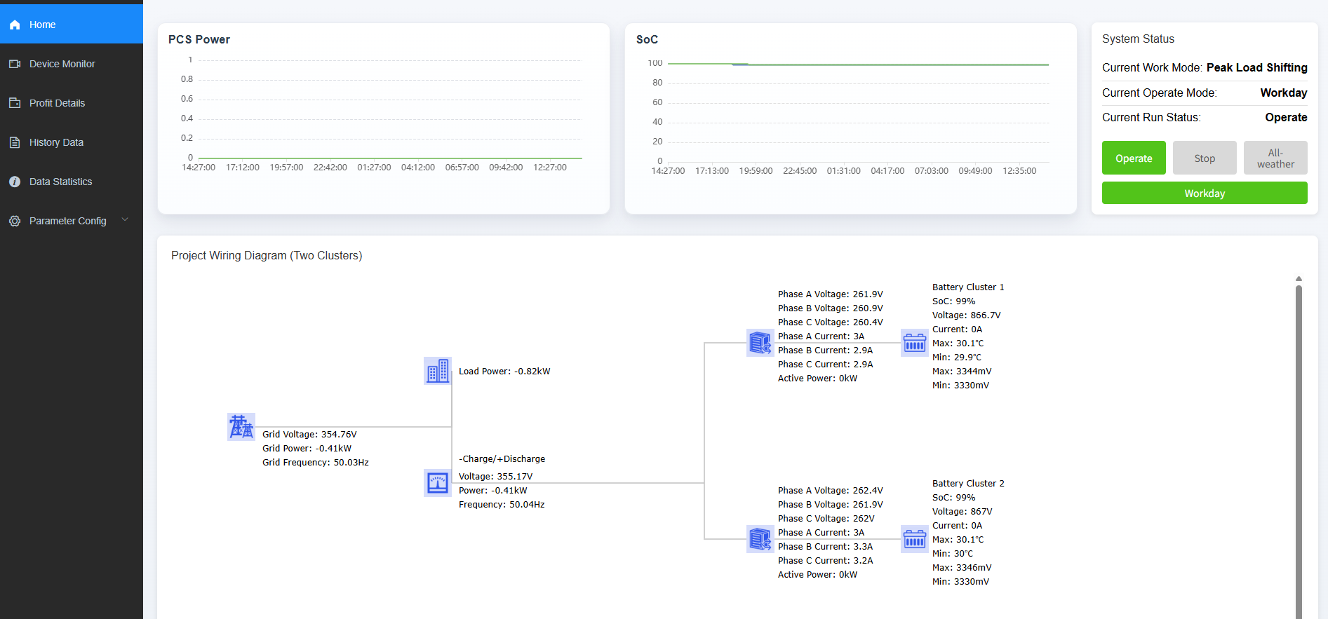The height and width of the screenshot is (619, 1328).
Task: View the Data Statistics section
Action: pyautogui.click(x=60, y=182)
